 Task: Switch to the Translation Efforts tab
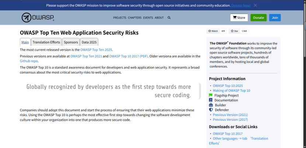tap(46, 42)
